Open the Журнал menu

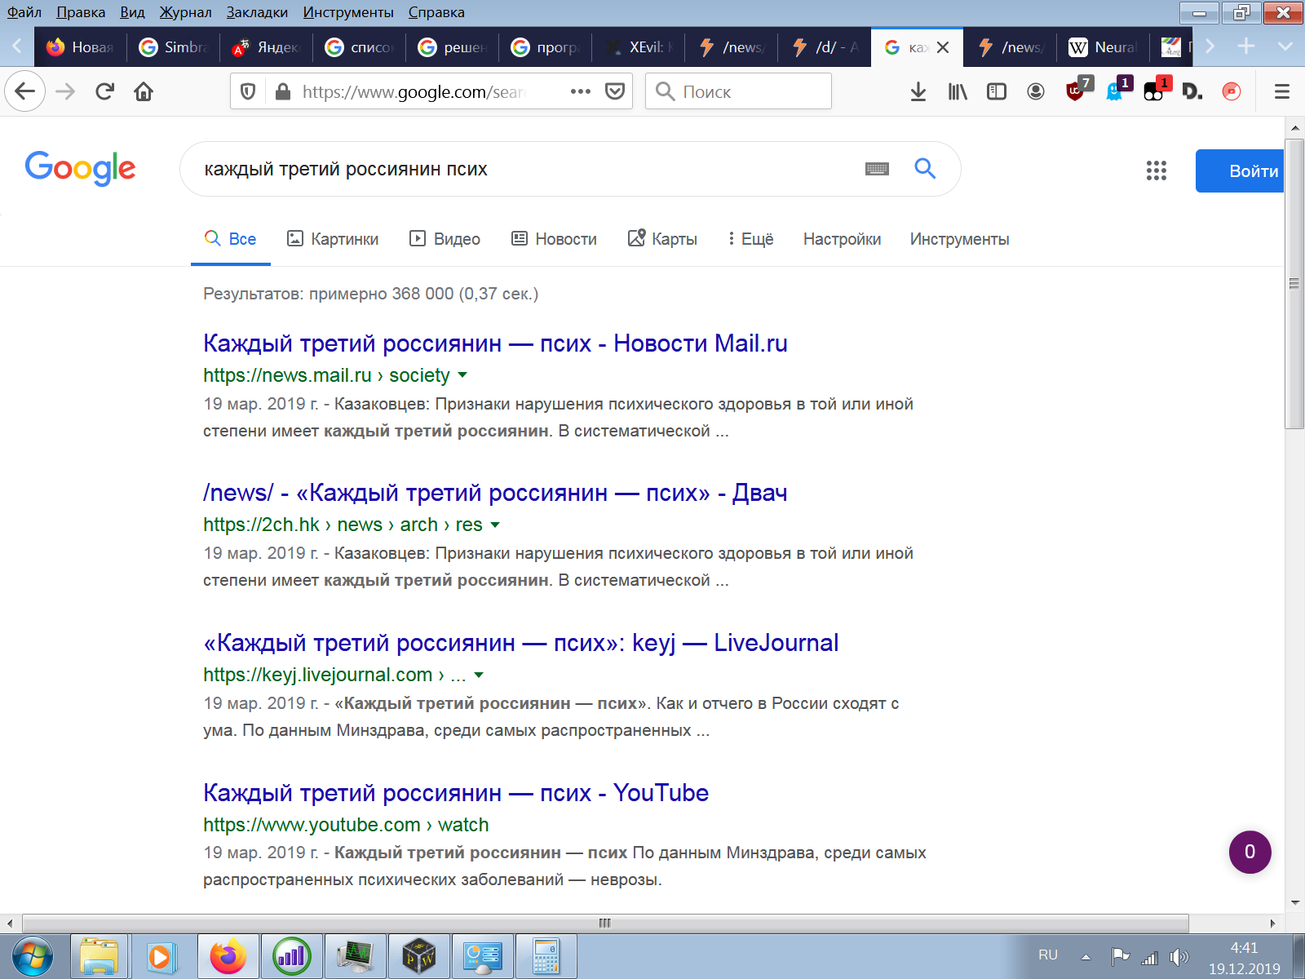coord(185,12)
